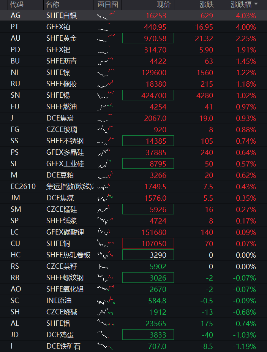Open the two-day mini chart for DCE铁矿石
The width and height of the screenshot is (267, 352).
[x=105, y=346]
